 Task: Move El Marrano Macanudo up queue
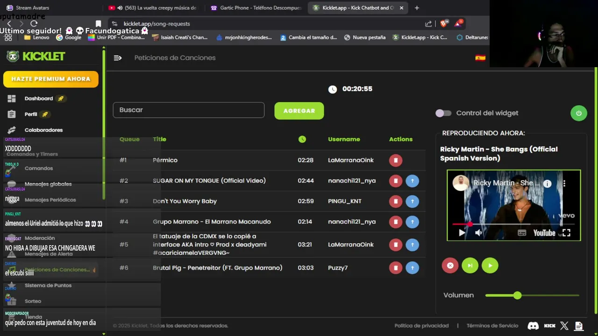click(412, 222)
